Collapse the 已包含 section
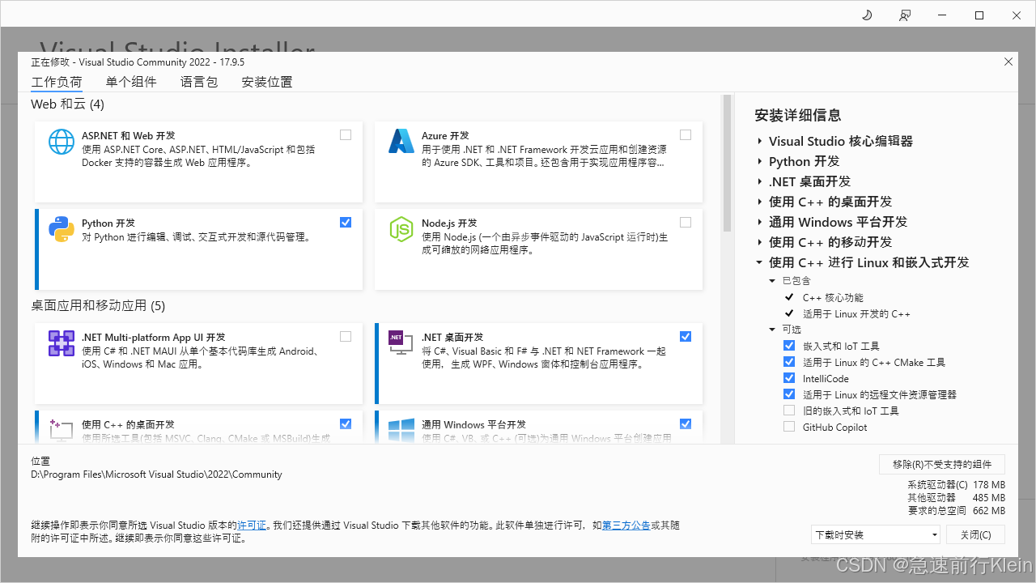Viewport: 1036px width, 583px height. tap(772, 281)
